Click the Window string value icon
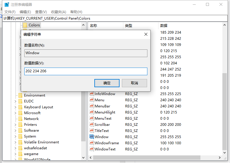This screenshot has height=163, width=230. 91,137
